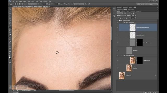Toggle visibility of Extra Sharpening layer
167x93 pixels.
117,43
